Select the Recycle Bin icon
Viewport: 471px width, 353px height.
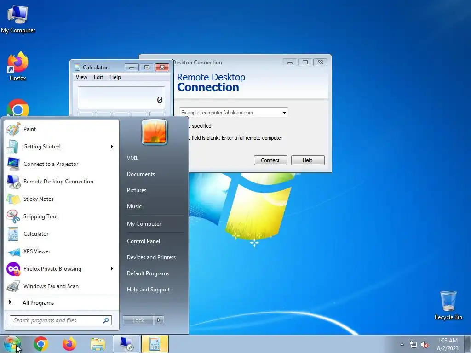(448, 305)
